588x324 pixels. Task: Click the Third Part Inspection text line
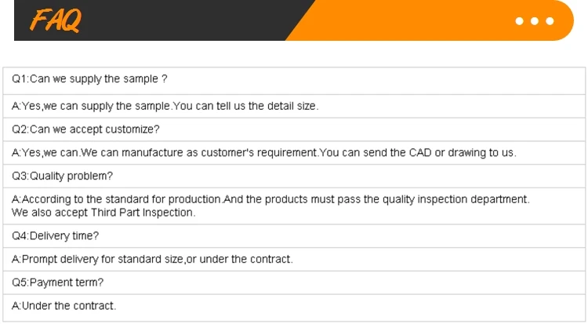103,213
